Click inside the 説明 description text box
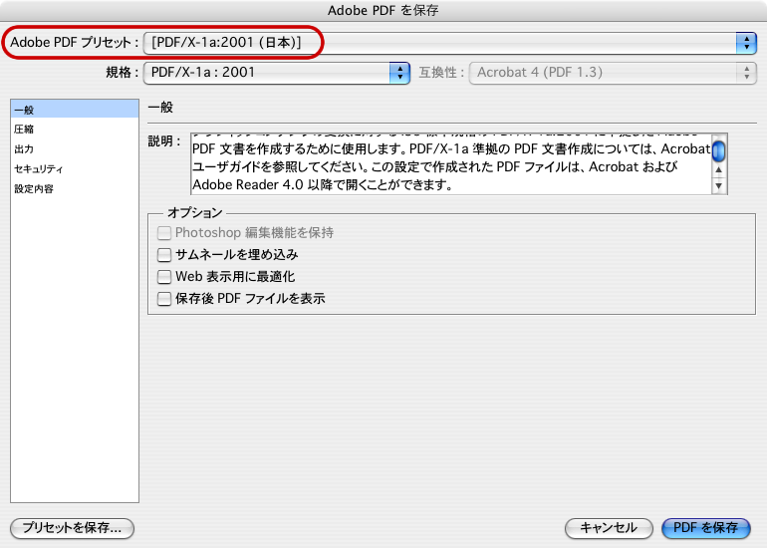This screenshot has width=767, height=548. 451,164
